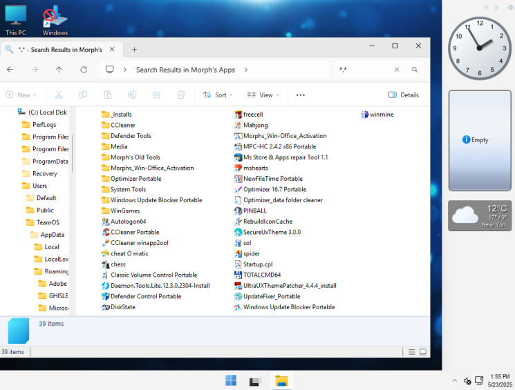The image size is (515, 390).
Task: Switch to details list view in status bar
Action: (411, 352)
